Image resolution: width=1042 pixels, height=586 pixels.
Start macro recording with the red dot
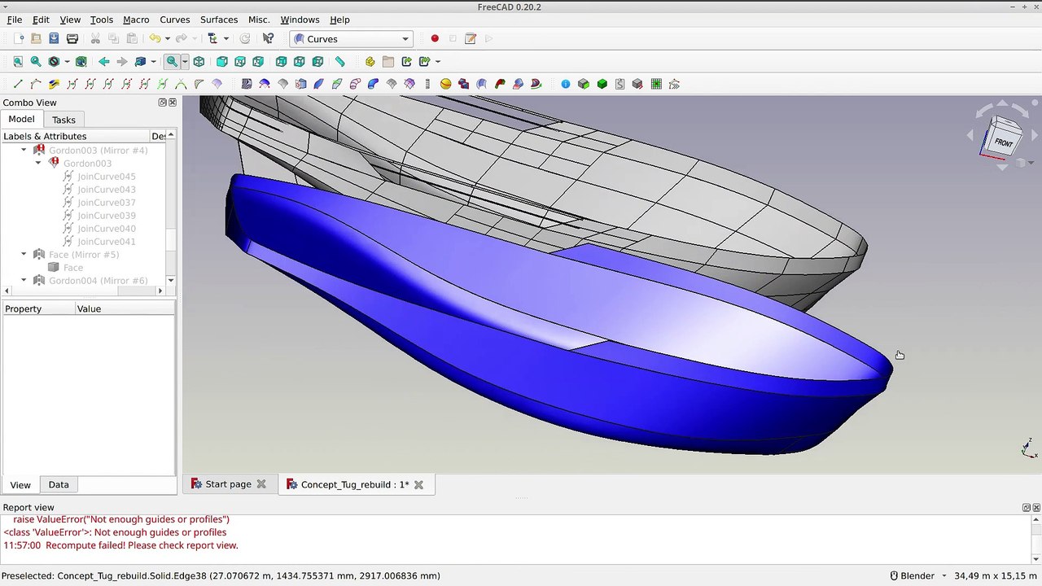435,38
